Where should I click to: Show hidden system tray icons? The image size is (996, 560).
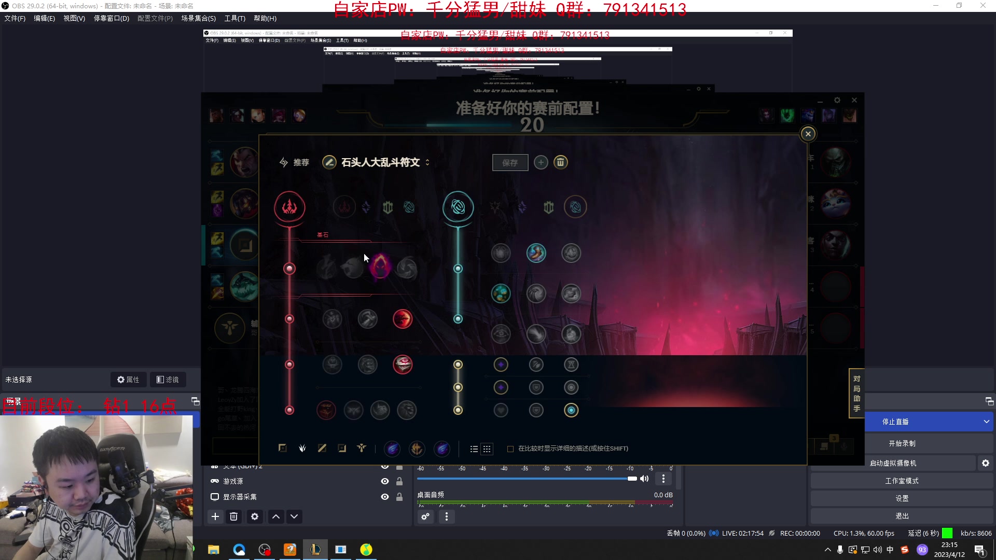tap(827, 550)
